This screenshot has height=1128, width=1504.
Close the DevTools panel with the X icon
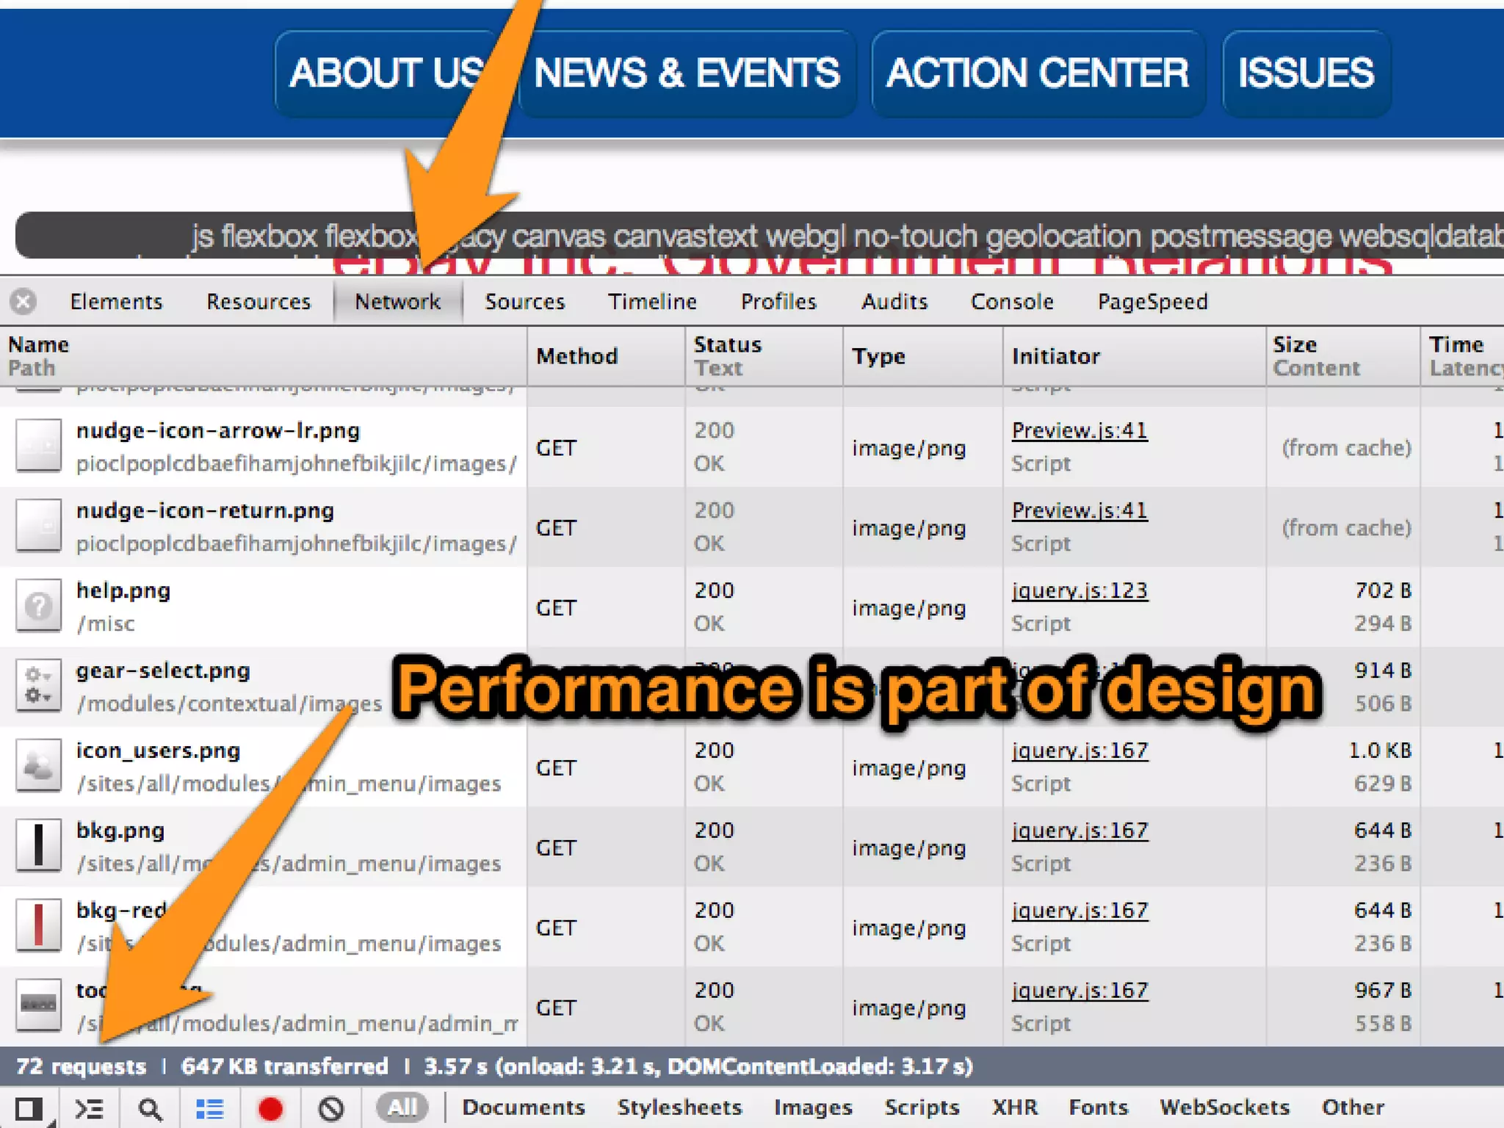pyautogui.click(x=23, y=302)
